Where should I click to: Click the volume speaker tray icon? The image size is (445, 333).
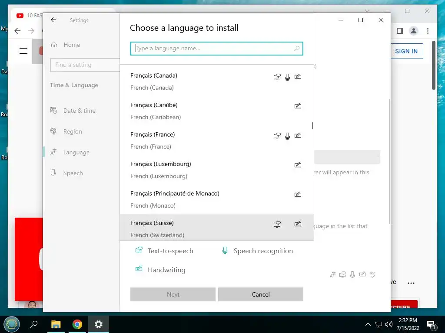point(389,324)
